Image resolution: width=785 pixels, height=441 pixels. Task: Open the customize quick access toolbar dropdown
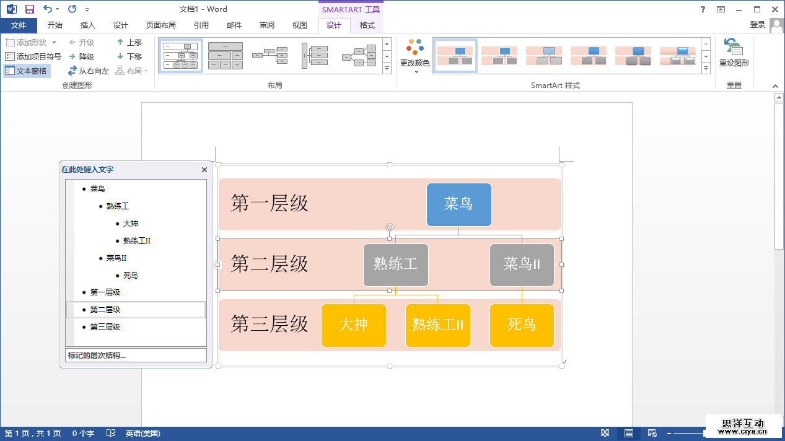pos(87,10)
